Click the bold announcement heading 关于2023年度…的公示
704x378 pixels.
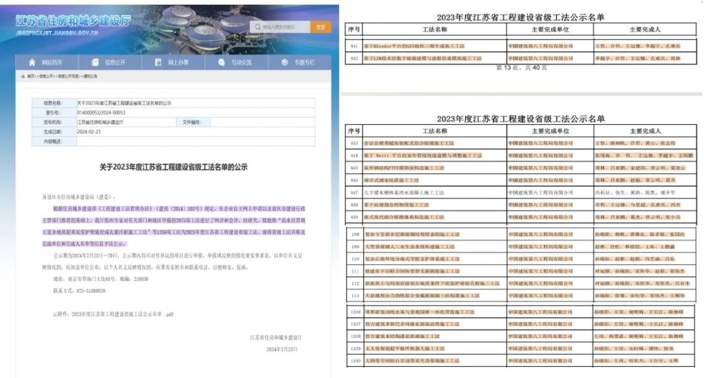173,167
